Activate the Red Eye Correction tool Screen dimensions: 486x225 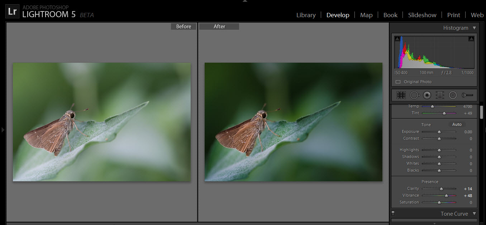click(x=427, y=95)
